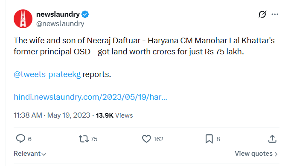Open the three-dot more options menu

(x=275, y=14)
